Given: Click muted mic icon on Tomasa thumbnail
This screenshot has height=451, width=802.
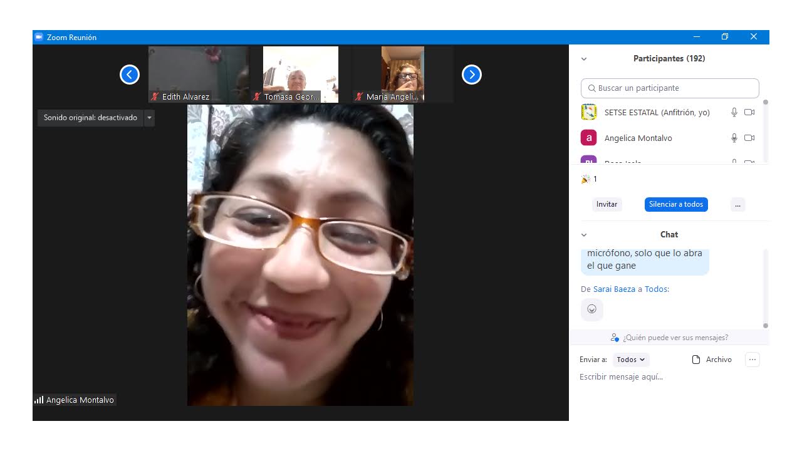Looking at the screenshot, I should click(257, 96).
